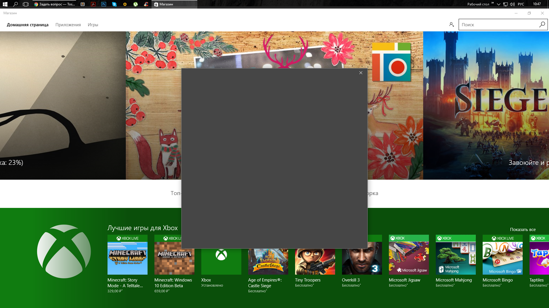Click 'Minecraft: Story Mode - A Telltale...' title
This screenshot has width=549, height=308.
[x=125, y=283]
